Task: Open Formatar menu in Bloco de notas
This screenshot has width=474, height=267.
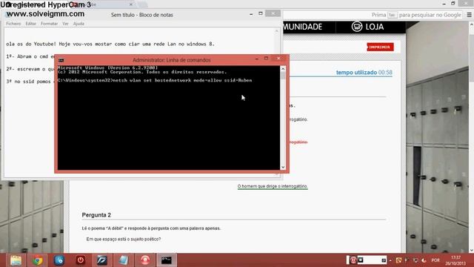Action: coord(50,24)
